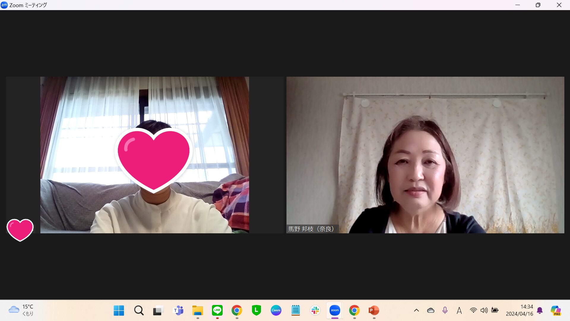Click the Zoom icon in the taskbar
Viewport: 570px width, 321px height.
pyautogui.click(x=335, y=311)
